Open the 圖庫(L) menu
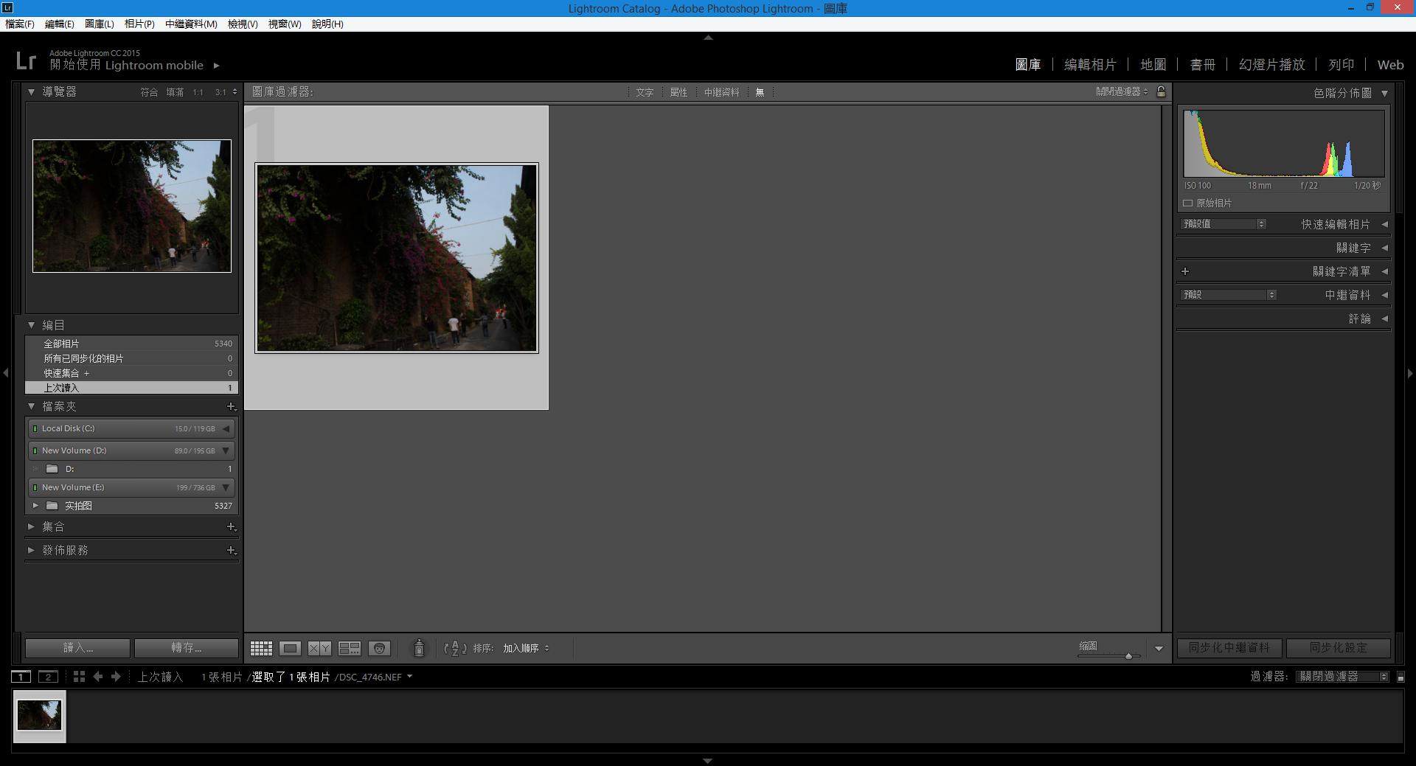Viewport: 1416px width, 766px height. [x=100, y=24]
